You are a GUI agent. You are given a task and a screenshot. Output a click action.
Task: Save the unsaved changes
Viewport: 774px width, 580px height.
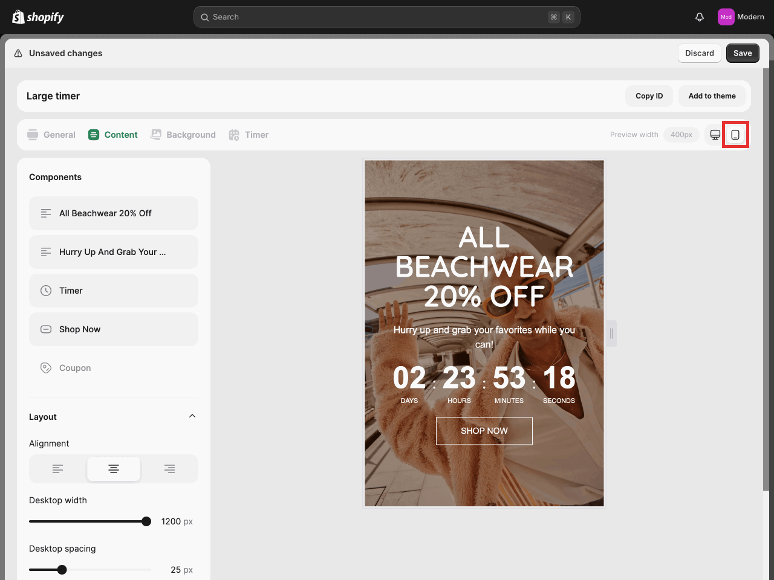point(743,53)
